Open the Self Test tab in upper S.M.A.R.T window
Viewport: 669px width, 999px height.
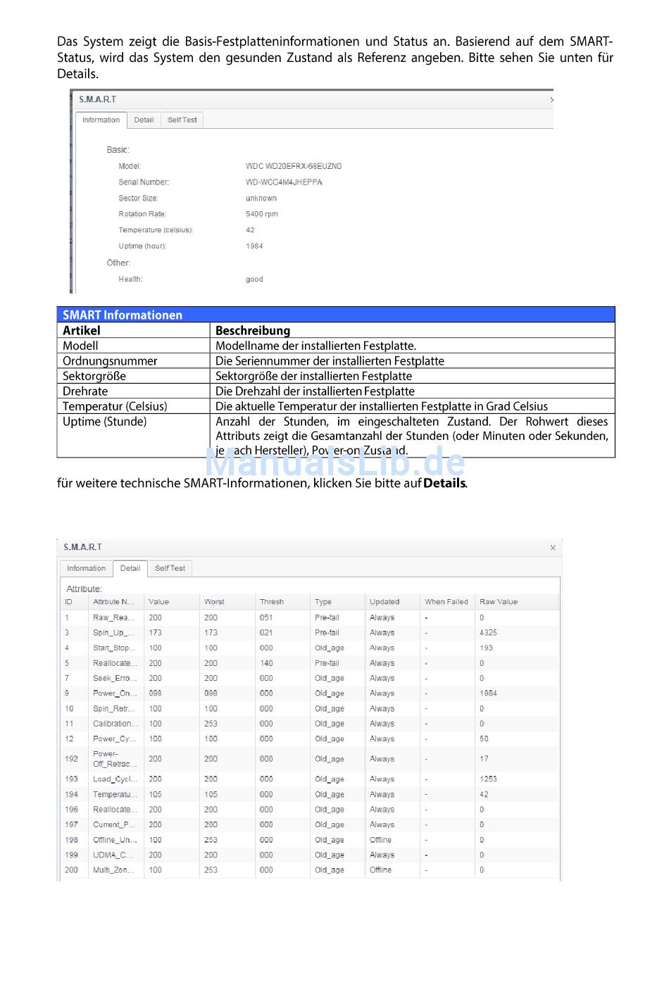[x=182, y=120]
